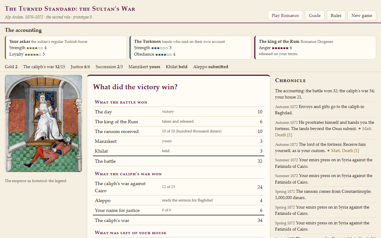Start a New game

[362, 15]
